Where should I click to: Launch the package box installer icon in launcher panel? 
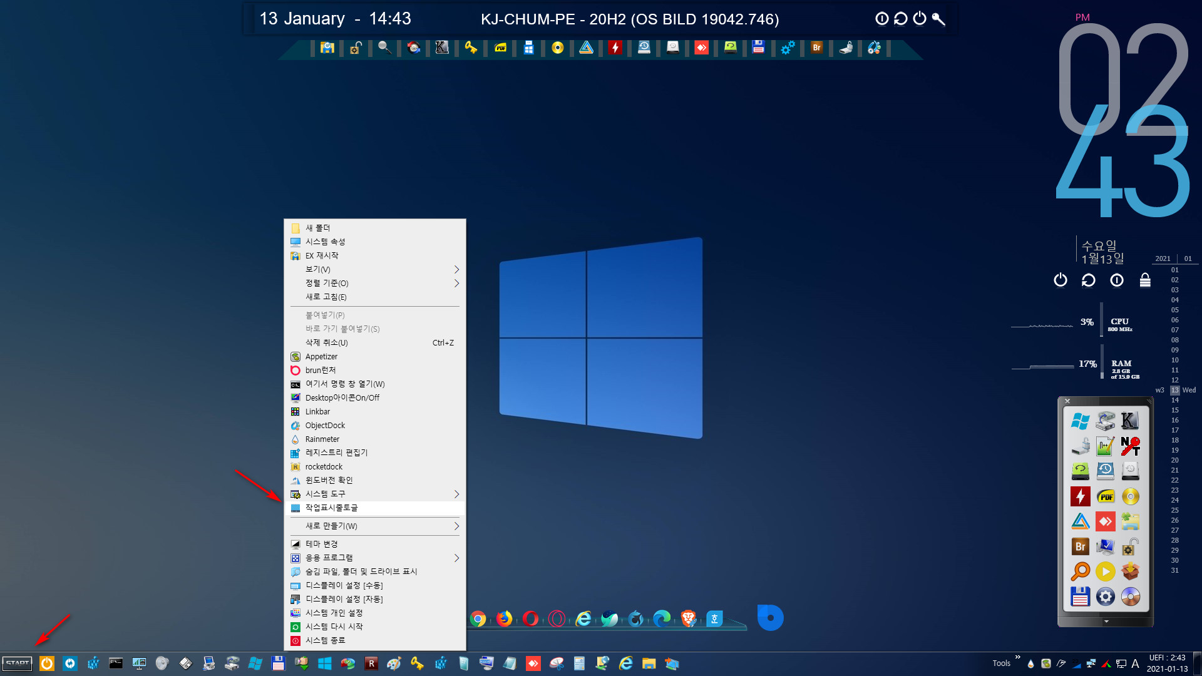(1130, 571)
